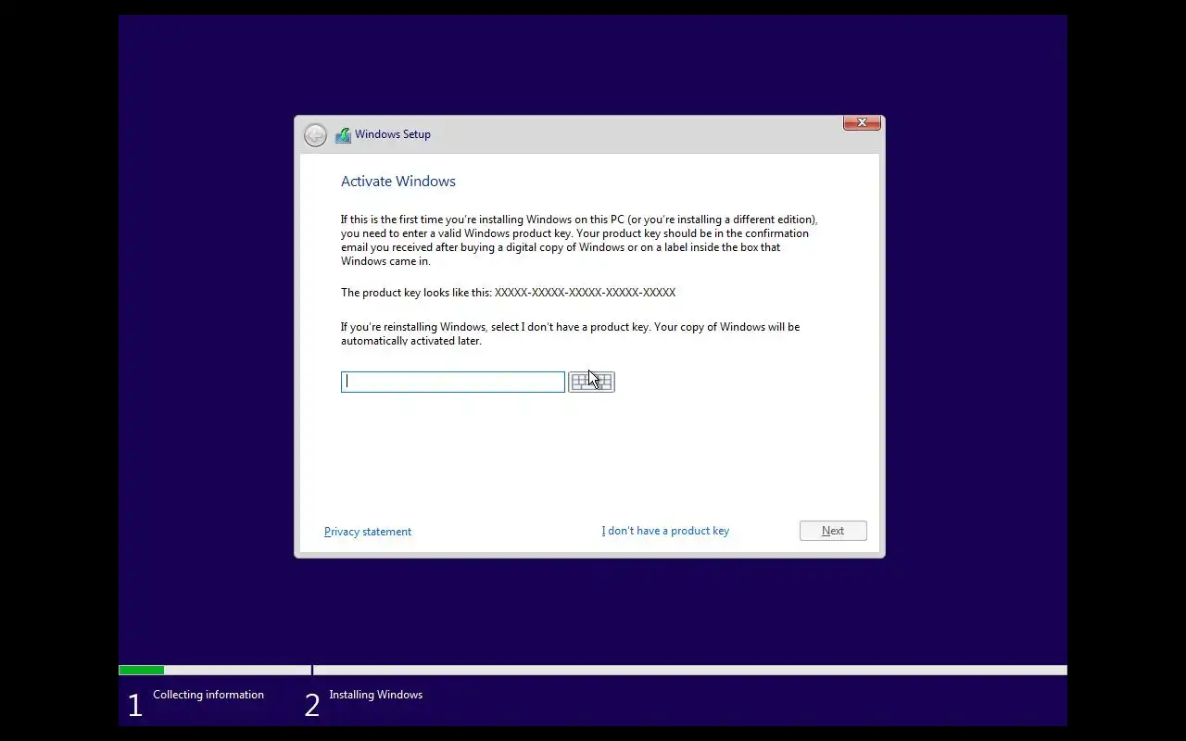
Task: Click the Next button
Action: pos(833,531)
